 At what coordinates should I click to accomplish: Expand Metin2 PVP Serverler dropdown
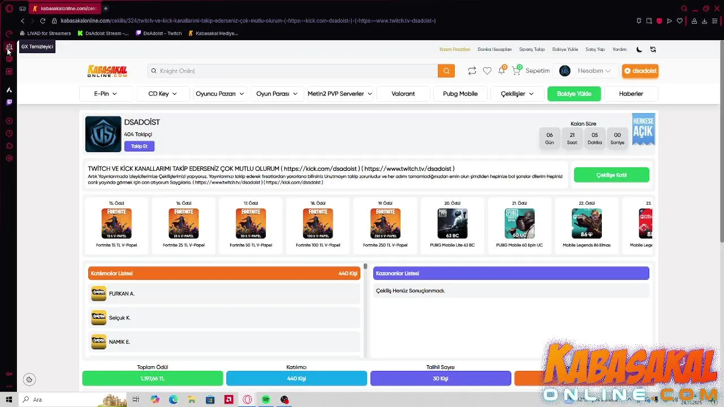coord(339,94)
